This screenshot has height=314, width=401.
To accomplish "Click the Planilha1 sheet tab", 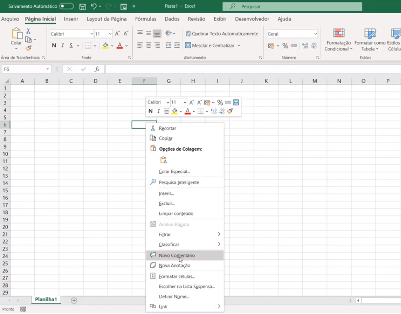I will (x=46, y=299).
